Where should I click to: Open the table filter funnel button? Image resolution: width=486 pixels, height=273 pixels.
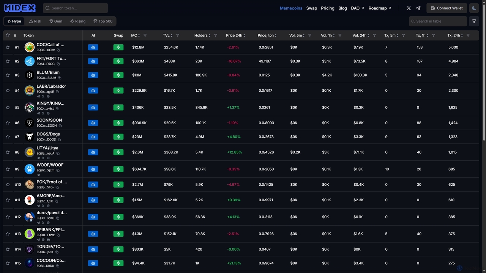pyautogui.click(x=474, y=21)
